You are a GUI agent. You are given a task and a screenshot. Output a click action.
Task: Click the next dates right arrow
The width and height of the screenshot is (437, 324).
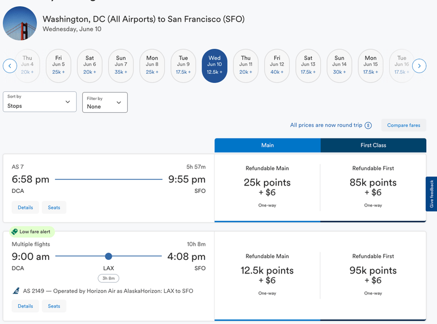(419, 66)
